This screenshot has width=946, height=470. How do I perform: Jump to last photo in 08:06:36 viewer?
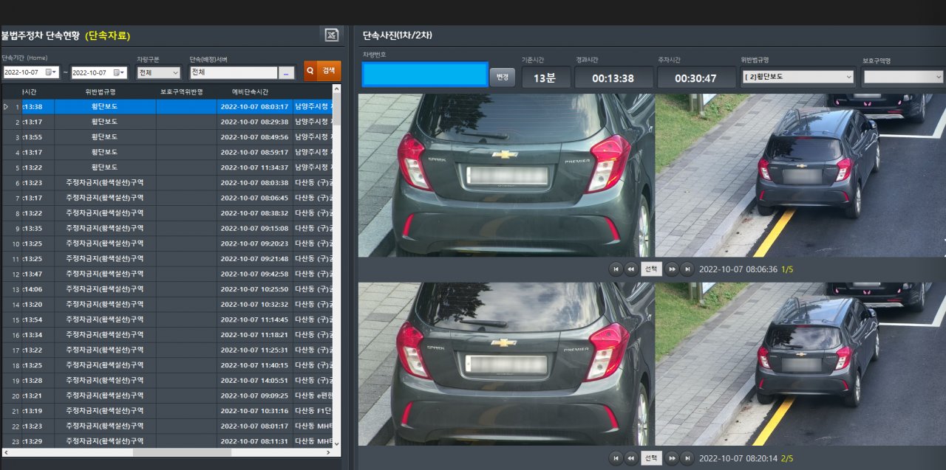[x=687, y=269]
